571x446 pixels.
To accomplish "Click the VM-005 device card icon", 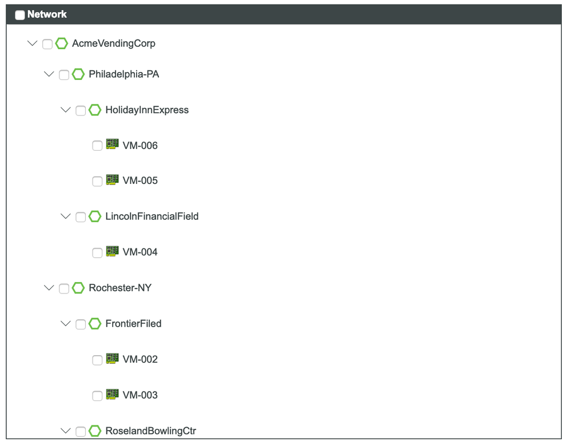I will tap(112, 180).
